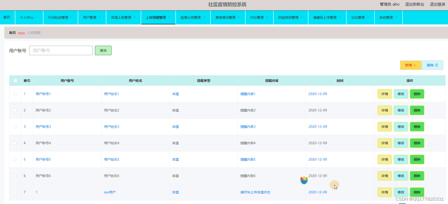Click 删除 for row 用户账号4
The height and width of the screenshot is (204, 448).
[x=417, y=143]
